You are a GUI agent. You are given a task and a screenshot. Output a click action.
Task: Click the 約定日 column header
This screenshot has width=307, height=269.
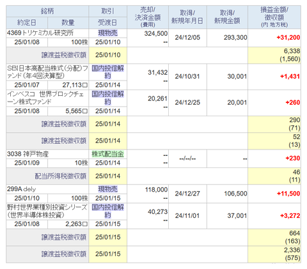point(27,23)
